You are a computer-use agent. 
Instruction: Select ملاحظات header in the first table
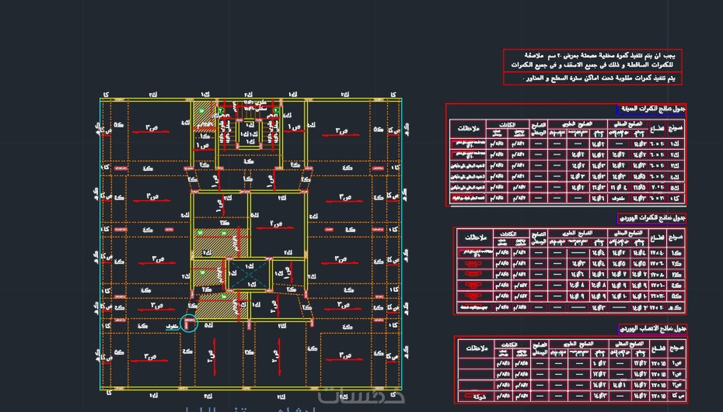tap(468, 128)
